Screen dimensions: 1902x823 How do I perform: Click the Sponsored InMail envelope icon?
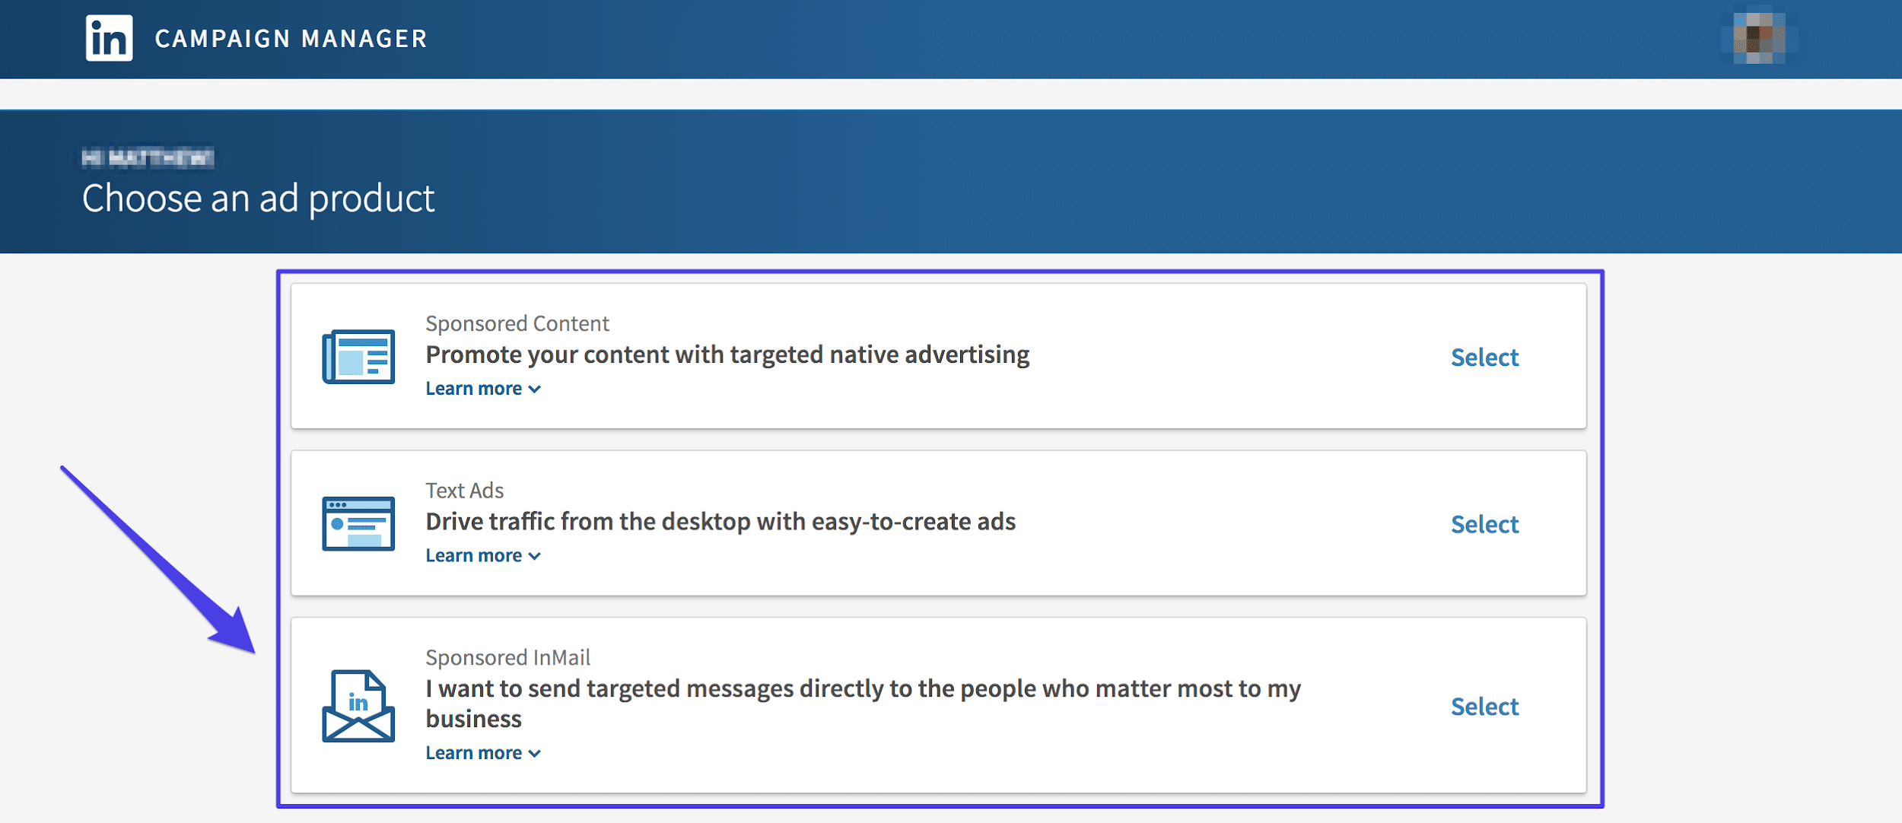click(358, 706)
